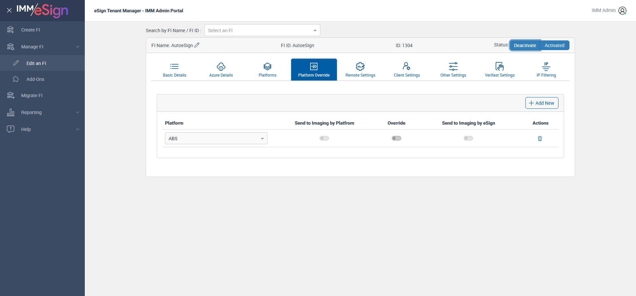Toggle the Override switch for ABS
The height and width of the screenshot is (296, 636).
397,138
